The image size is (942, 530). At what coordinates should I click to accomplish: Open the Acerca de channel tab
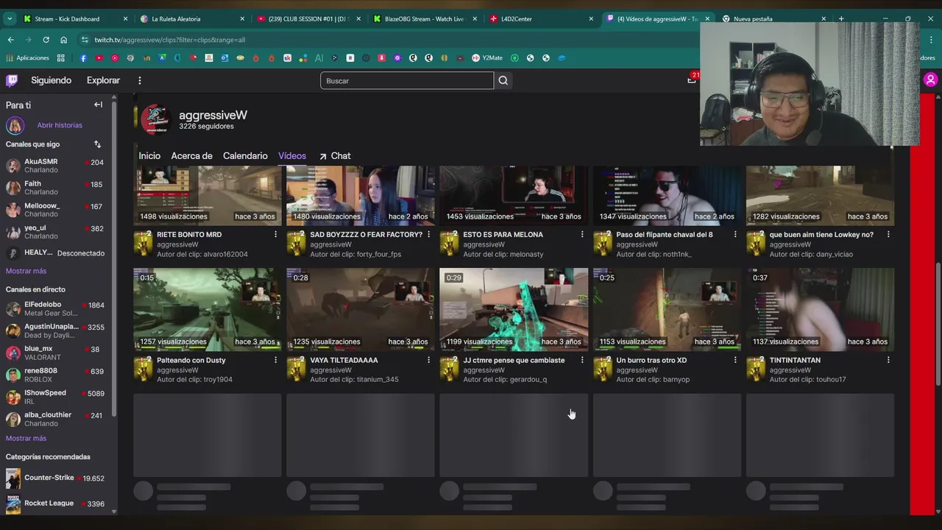pyautogui.click(x=191, y=156)
